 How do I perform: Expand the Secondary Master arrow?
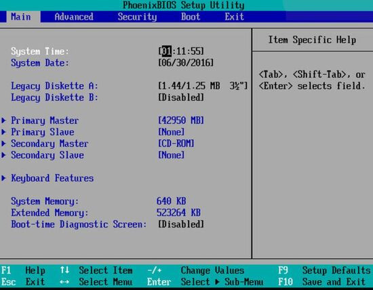point(3,144)
